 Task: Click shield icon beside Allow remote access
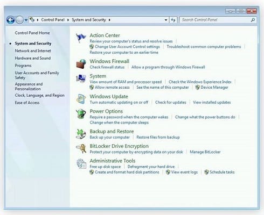click(x=92, y=88)
